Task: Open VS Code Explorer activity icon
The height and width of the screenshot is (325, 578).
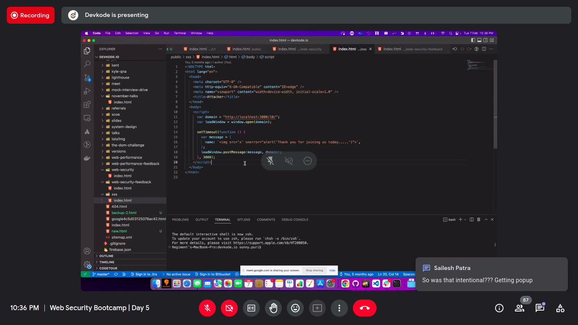Action: pos(87,51)
